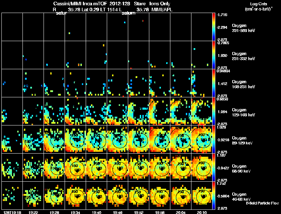This screenshot has height=214, width=281.
Task: Click the 128T19:16 time label
Action: click(12, 212)
